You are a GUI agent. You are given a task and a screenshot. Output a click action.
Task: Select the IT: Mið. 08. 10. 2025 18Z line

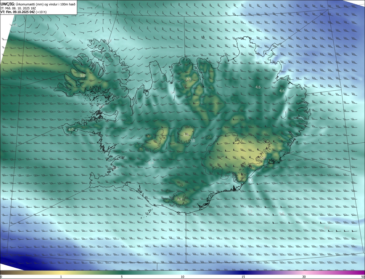(18, 8)
